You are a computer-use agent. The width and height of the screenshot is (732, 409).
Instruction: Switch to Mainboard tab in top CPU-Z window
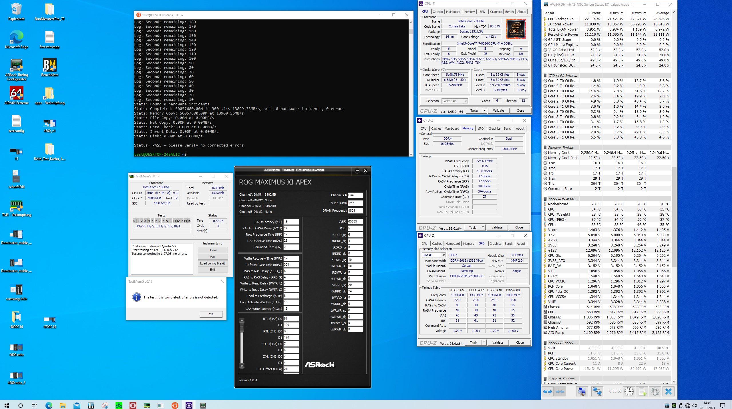453,12
